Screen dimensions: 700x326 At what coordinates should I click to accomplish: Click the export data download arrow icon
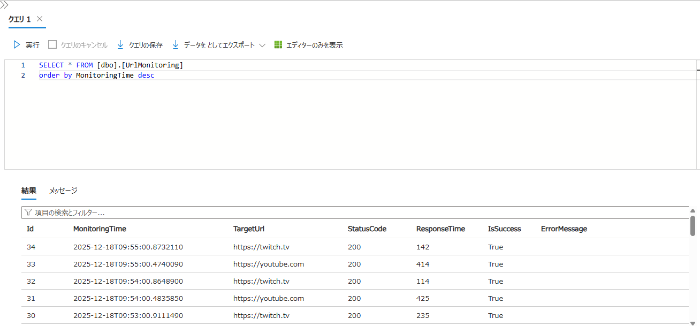click(x=176, y=45)
